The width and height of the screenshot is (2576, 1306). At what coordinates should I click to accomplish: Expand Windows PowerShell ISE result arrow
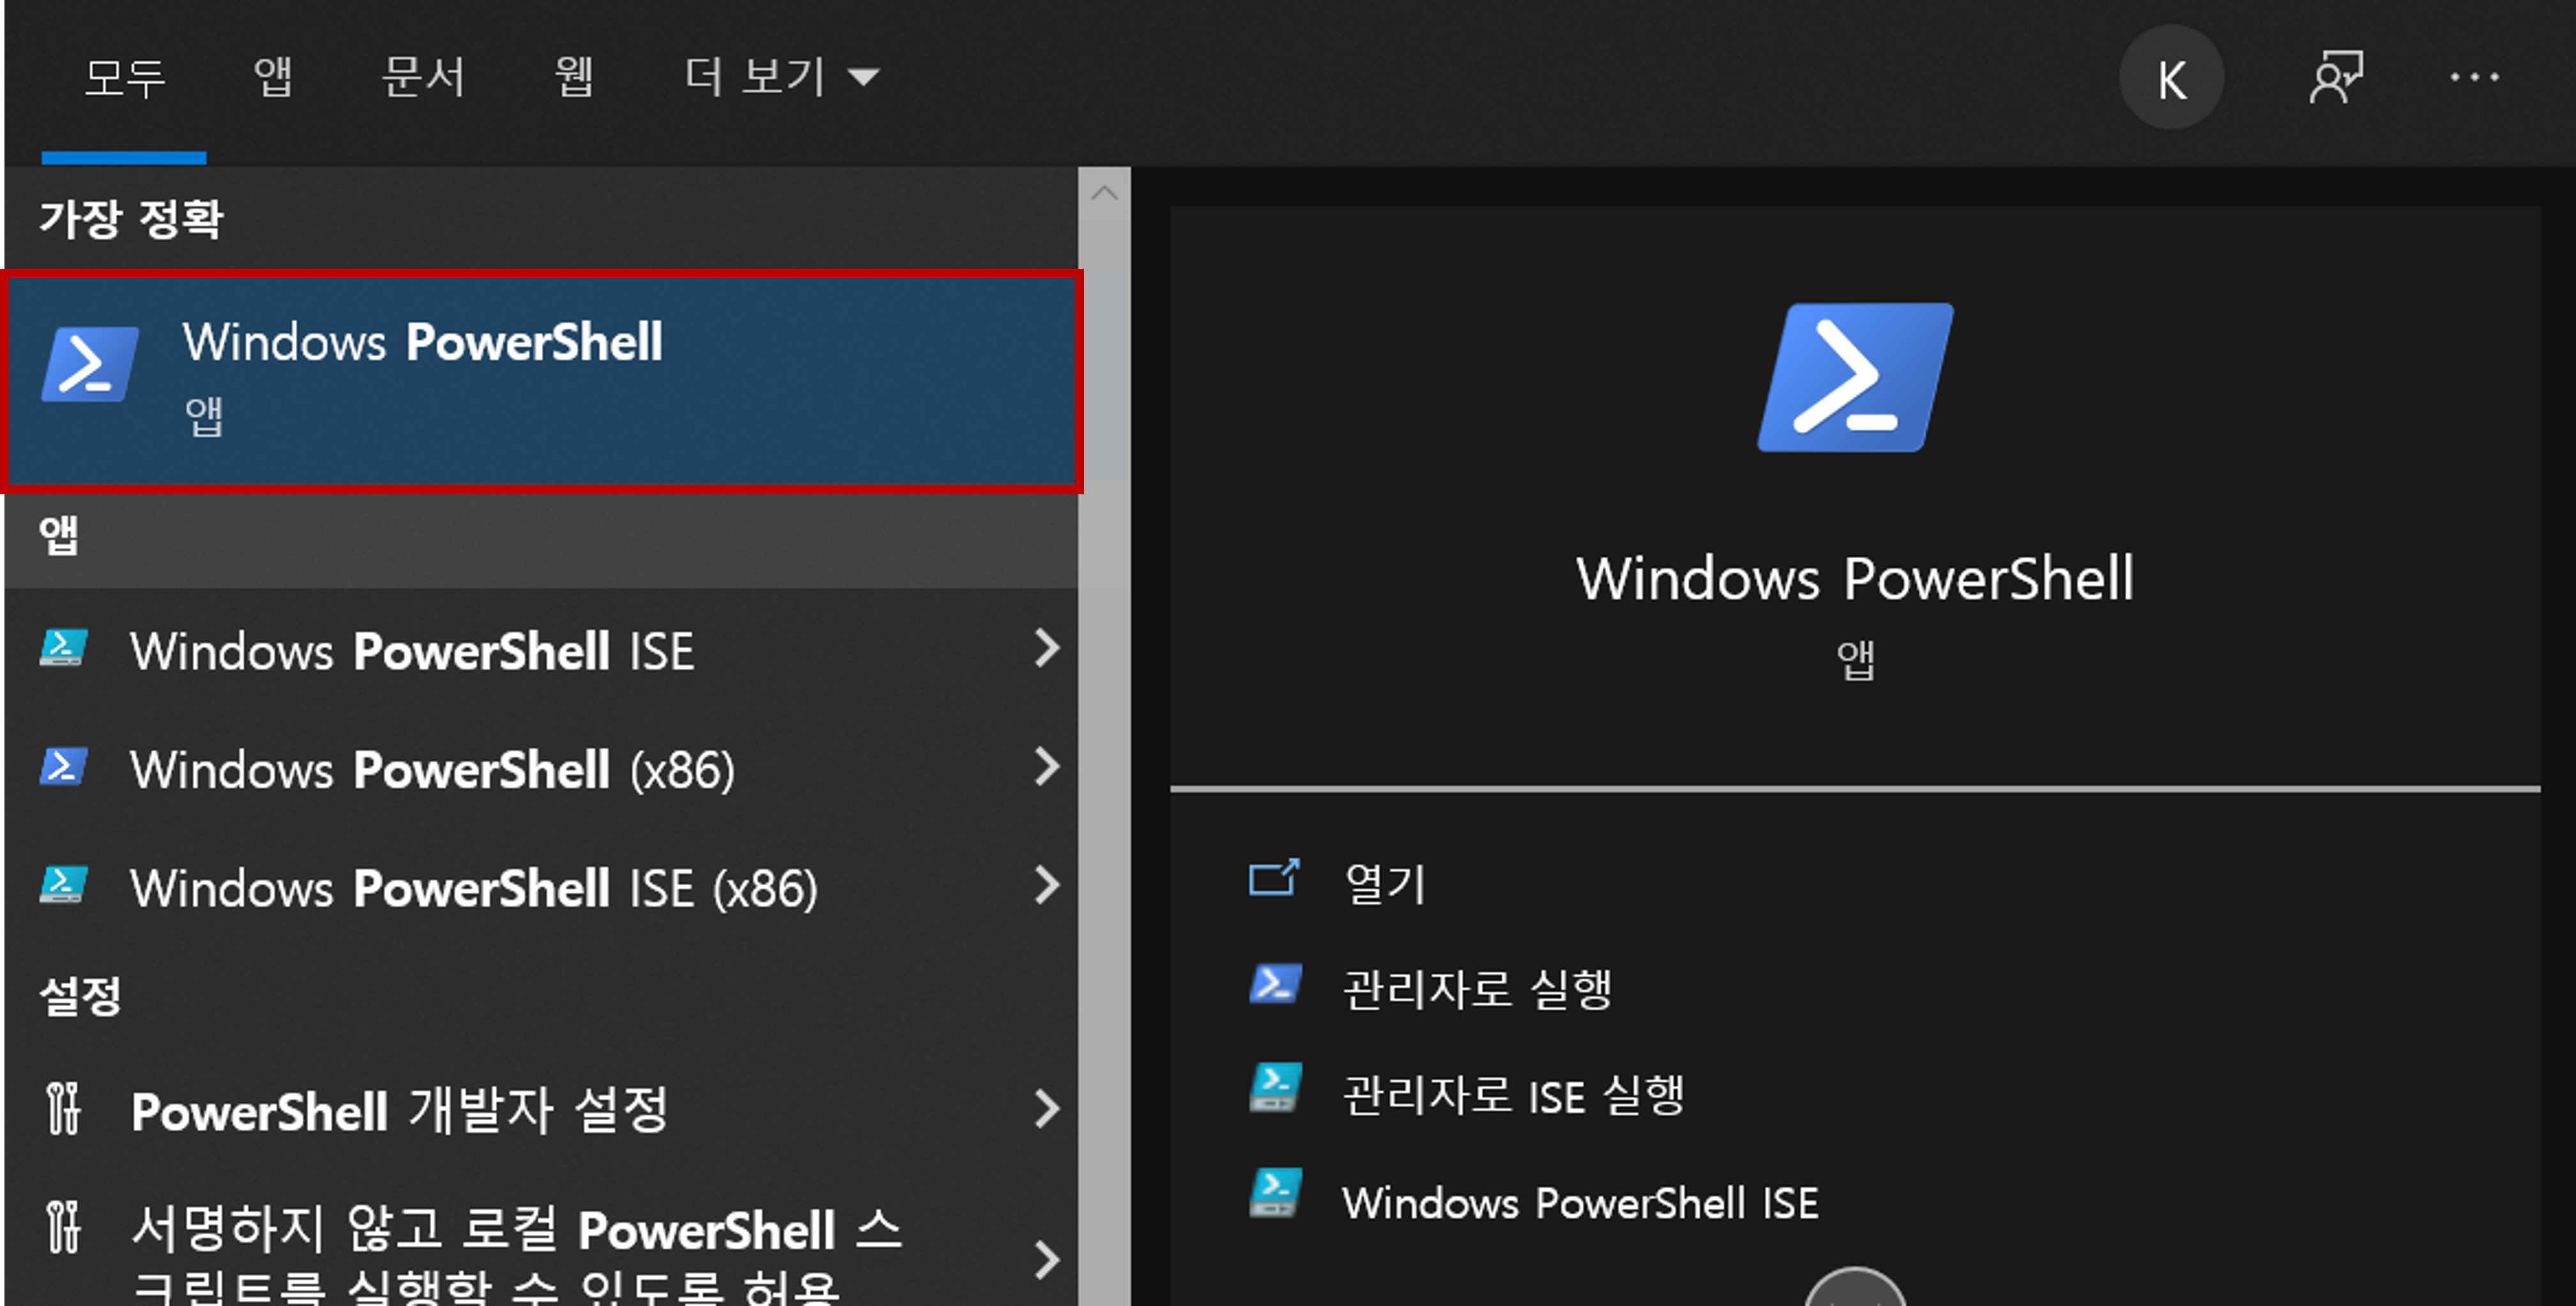[1046, 649]
